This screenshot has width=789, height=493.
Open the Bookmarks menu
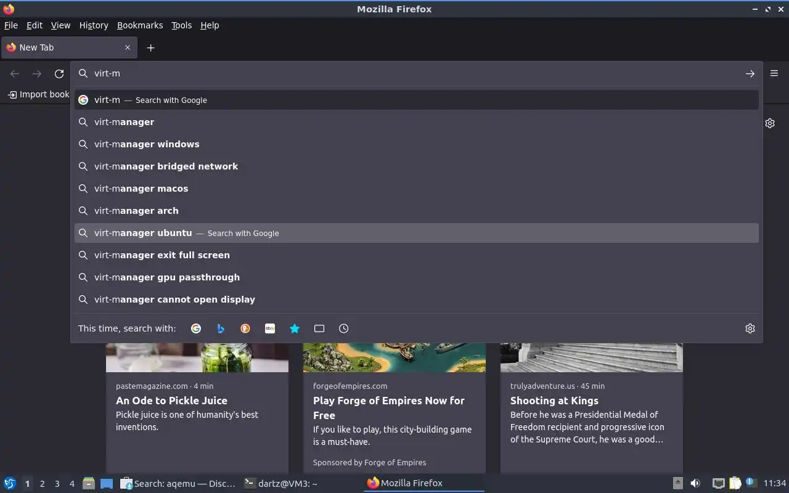coord(140,25)
